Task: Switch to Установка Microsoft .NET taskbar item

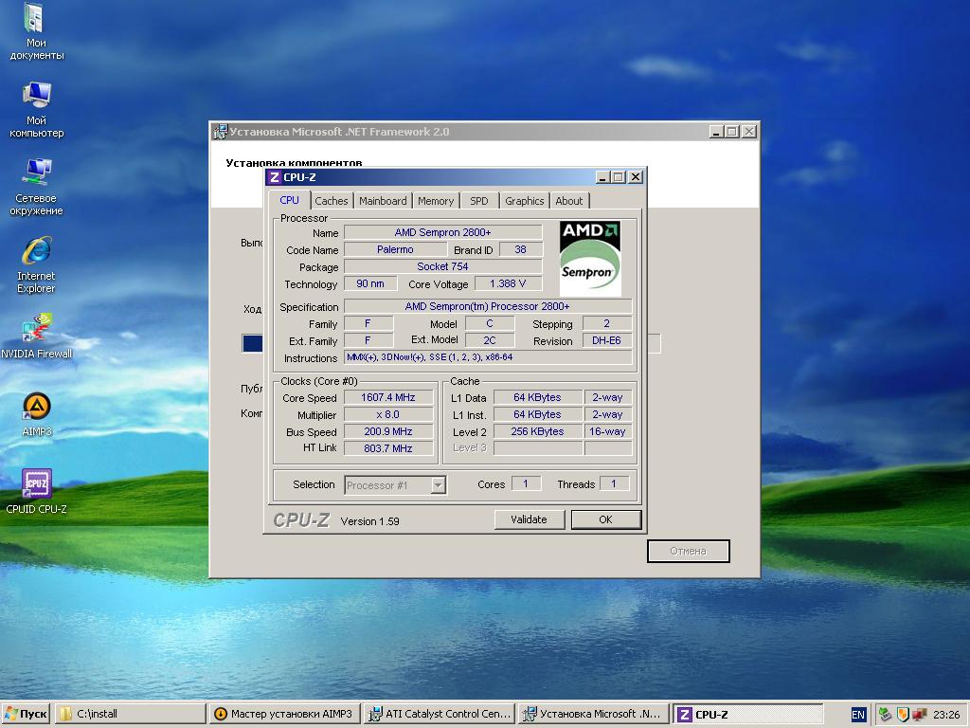Action: pyautogui.click(x=593, y=714)
